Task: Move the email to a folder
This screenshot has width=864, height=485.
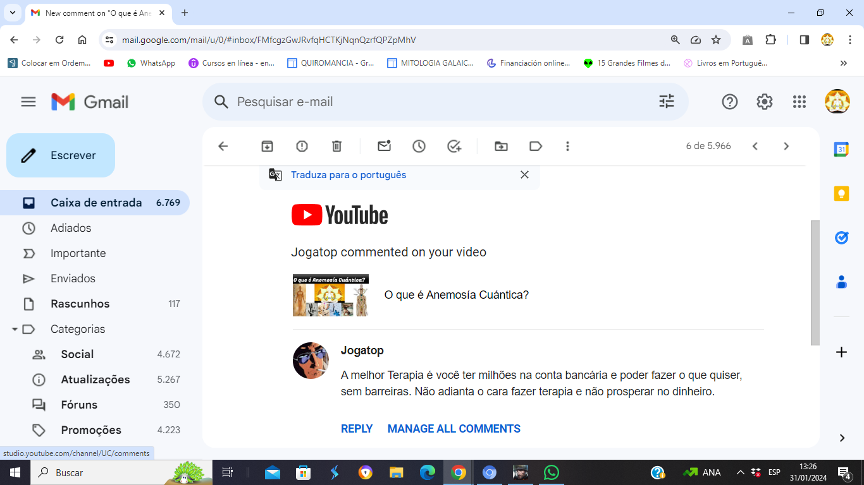Action: click(x=501, y=147)
